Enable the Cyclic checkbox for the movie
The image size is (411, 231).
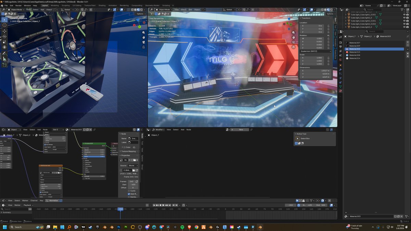click(129, 191)
